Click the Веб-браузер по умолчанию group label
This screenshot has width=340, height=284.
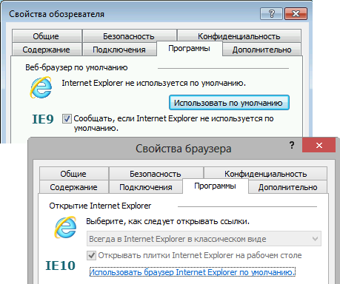pyautogui.click(x=76, y=67)
